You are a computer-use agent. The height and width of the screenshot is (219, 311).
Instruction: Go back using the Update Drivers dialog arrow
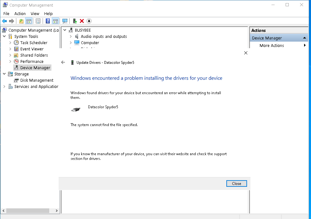pos(63,62)
